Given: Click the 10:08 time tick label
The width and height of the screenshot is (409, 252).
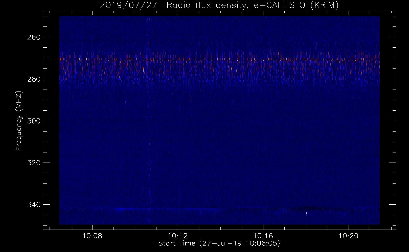Looking at the screenshot, I should click(92, 236).
